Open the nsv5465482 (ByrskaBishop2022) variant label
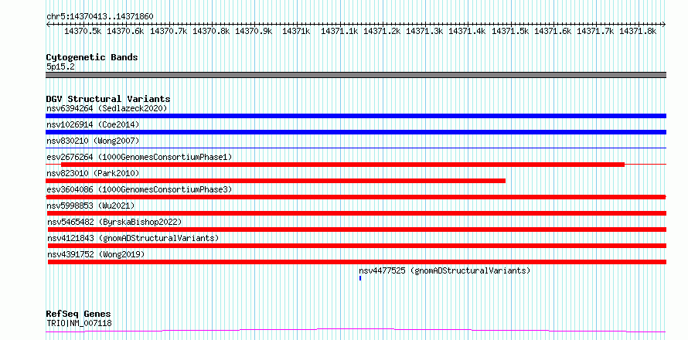688x340 pixels. 114,222
